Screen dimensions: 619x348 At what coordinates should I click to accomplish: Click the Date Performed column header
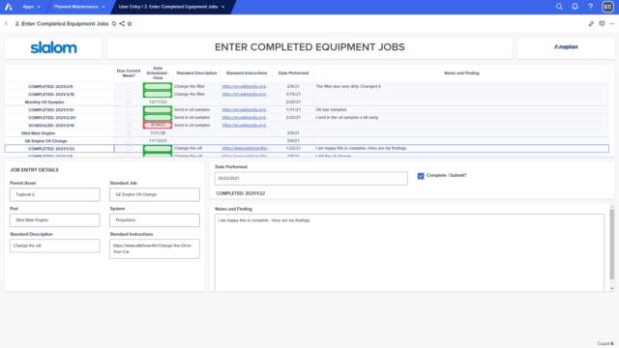(293, 73)
